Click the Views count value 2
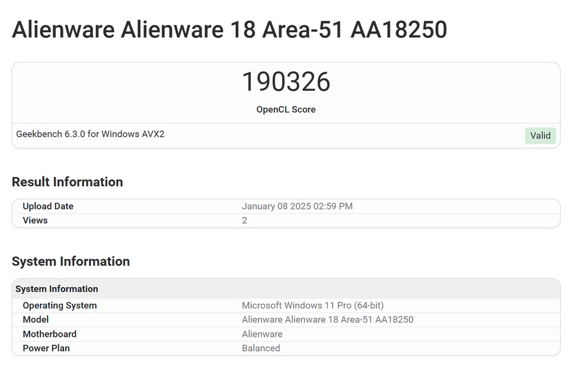Viewport: 569px width, 367px height. click(x=245, y=221)
